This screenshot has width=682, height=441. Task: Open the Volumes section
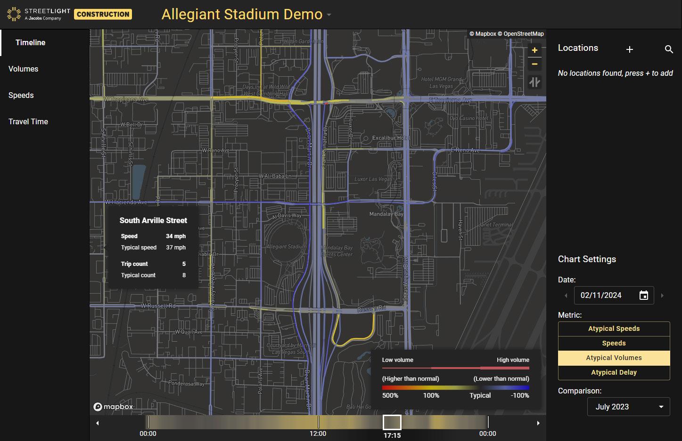[23, 69]
